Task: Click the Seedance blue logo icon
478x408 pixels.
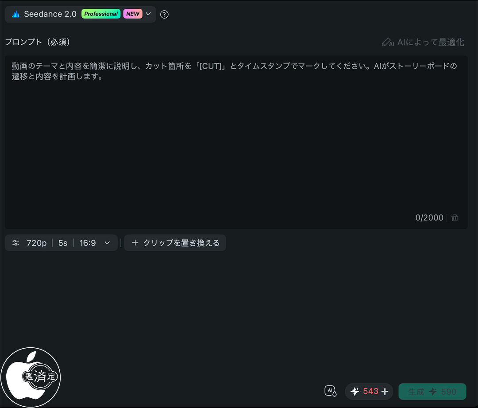Action: (16, 14)
